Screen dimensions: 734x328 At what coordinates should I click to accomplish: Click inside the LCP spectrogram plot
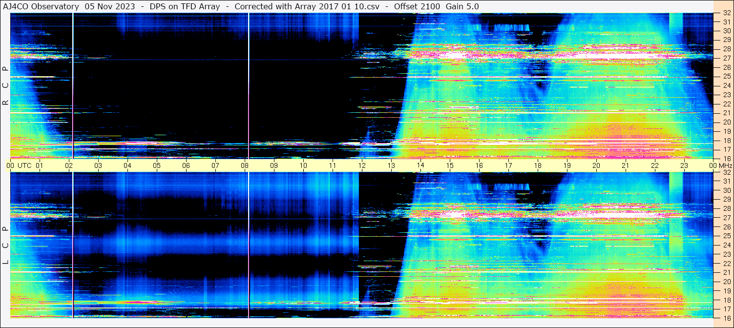tap(361, 245)
